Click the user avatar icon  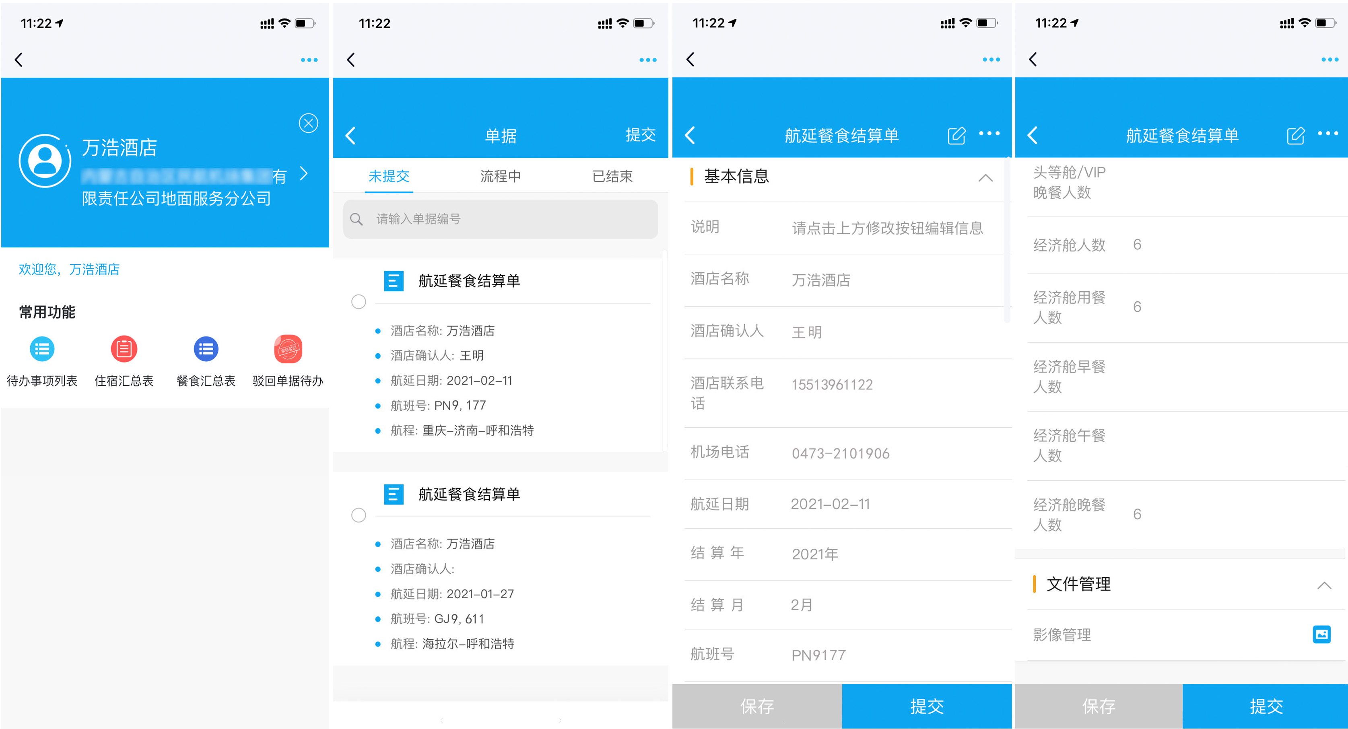(45, 161)
